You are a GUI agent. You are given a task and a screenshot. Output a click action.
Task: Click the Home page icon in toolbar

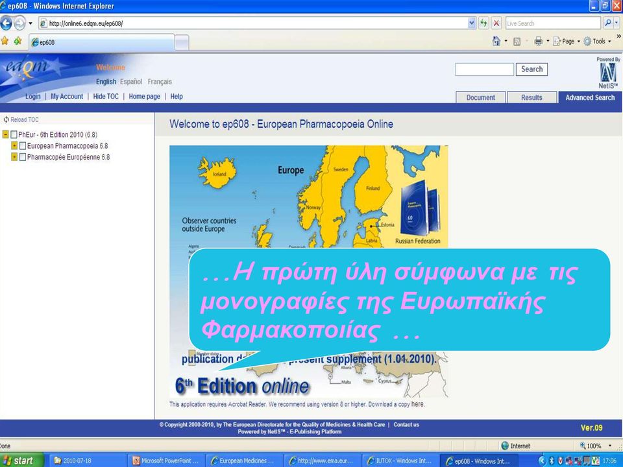(496, 42)
